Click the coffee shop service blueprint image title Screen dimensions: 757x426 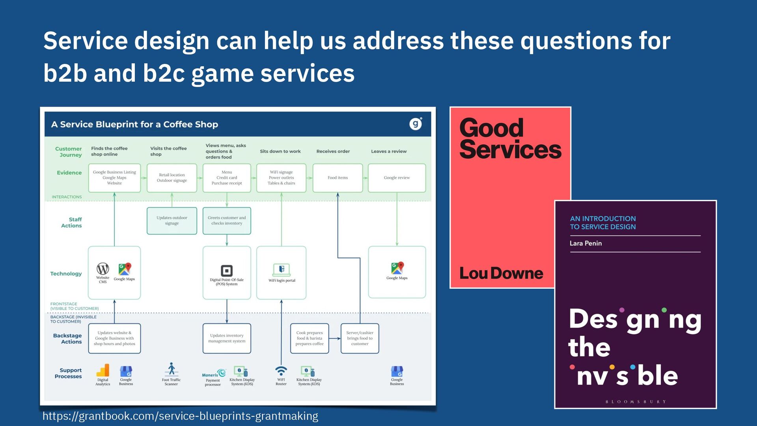click(x=134, y=124)
